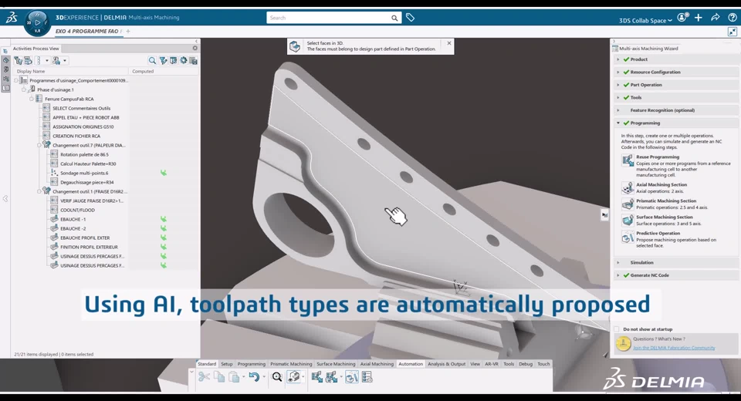741x401 pixels.
Task: Collapse Phase d'usinage.1 node
Action: pos(24,89)
